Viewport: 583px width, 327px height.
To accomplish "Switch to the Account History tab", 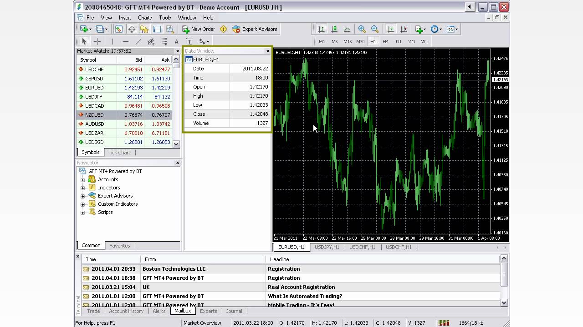I will tap(126, 311).
